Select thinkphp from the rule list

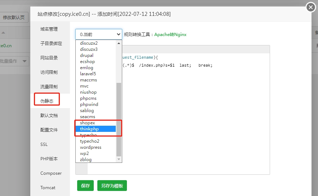[89, 129]
